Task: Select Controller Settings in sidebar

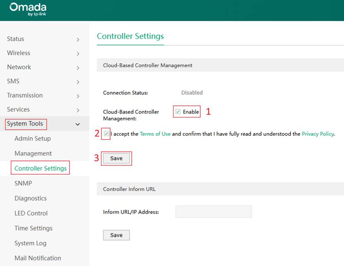Action: coord(40,168)
